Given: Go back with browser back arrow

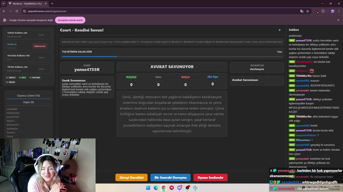Looking at the screenshot, I should click(x=4, y=11).
